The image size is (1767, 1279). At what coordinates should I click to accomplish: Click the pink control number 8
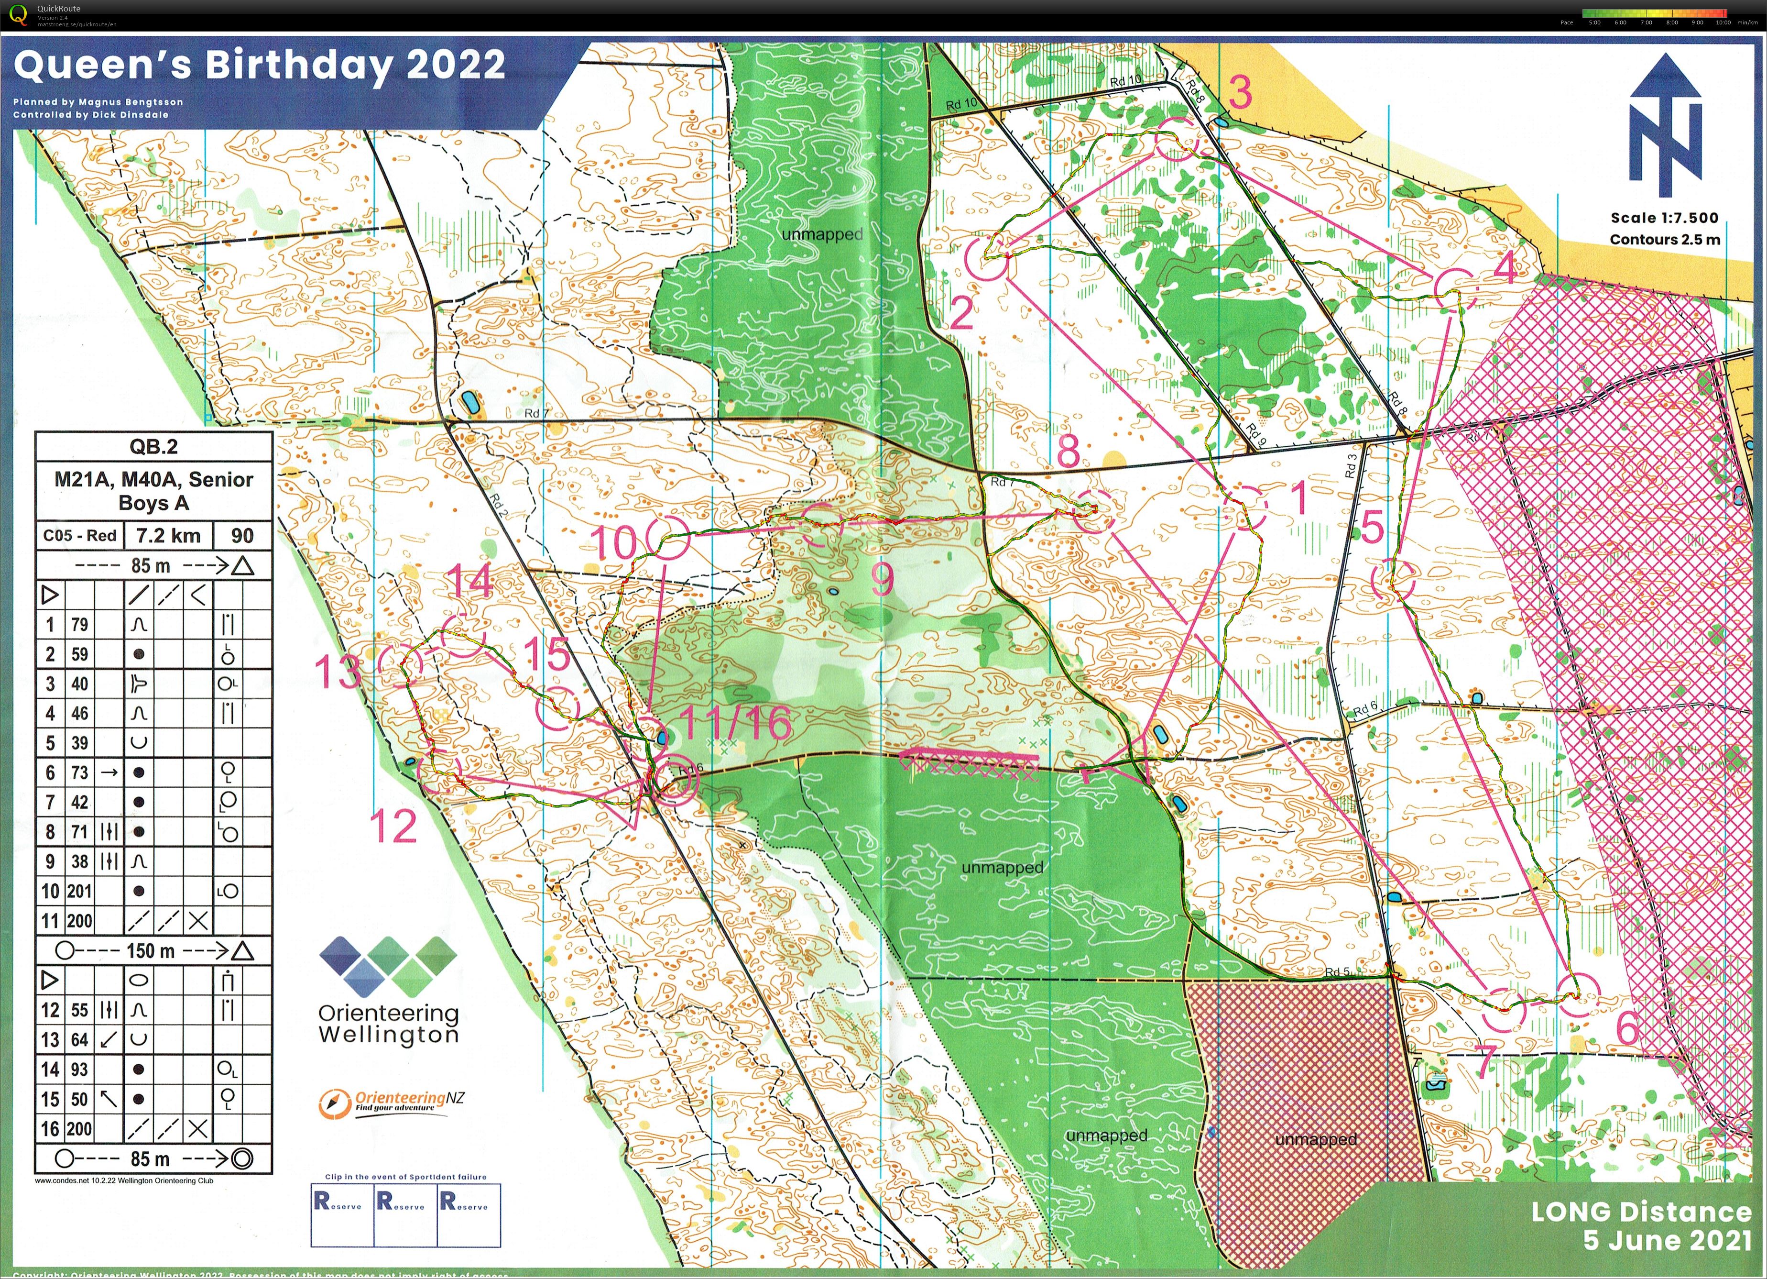coord(1068,450)
